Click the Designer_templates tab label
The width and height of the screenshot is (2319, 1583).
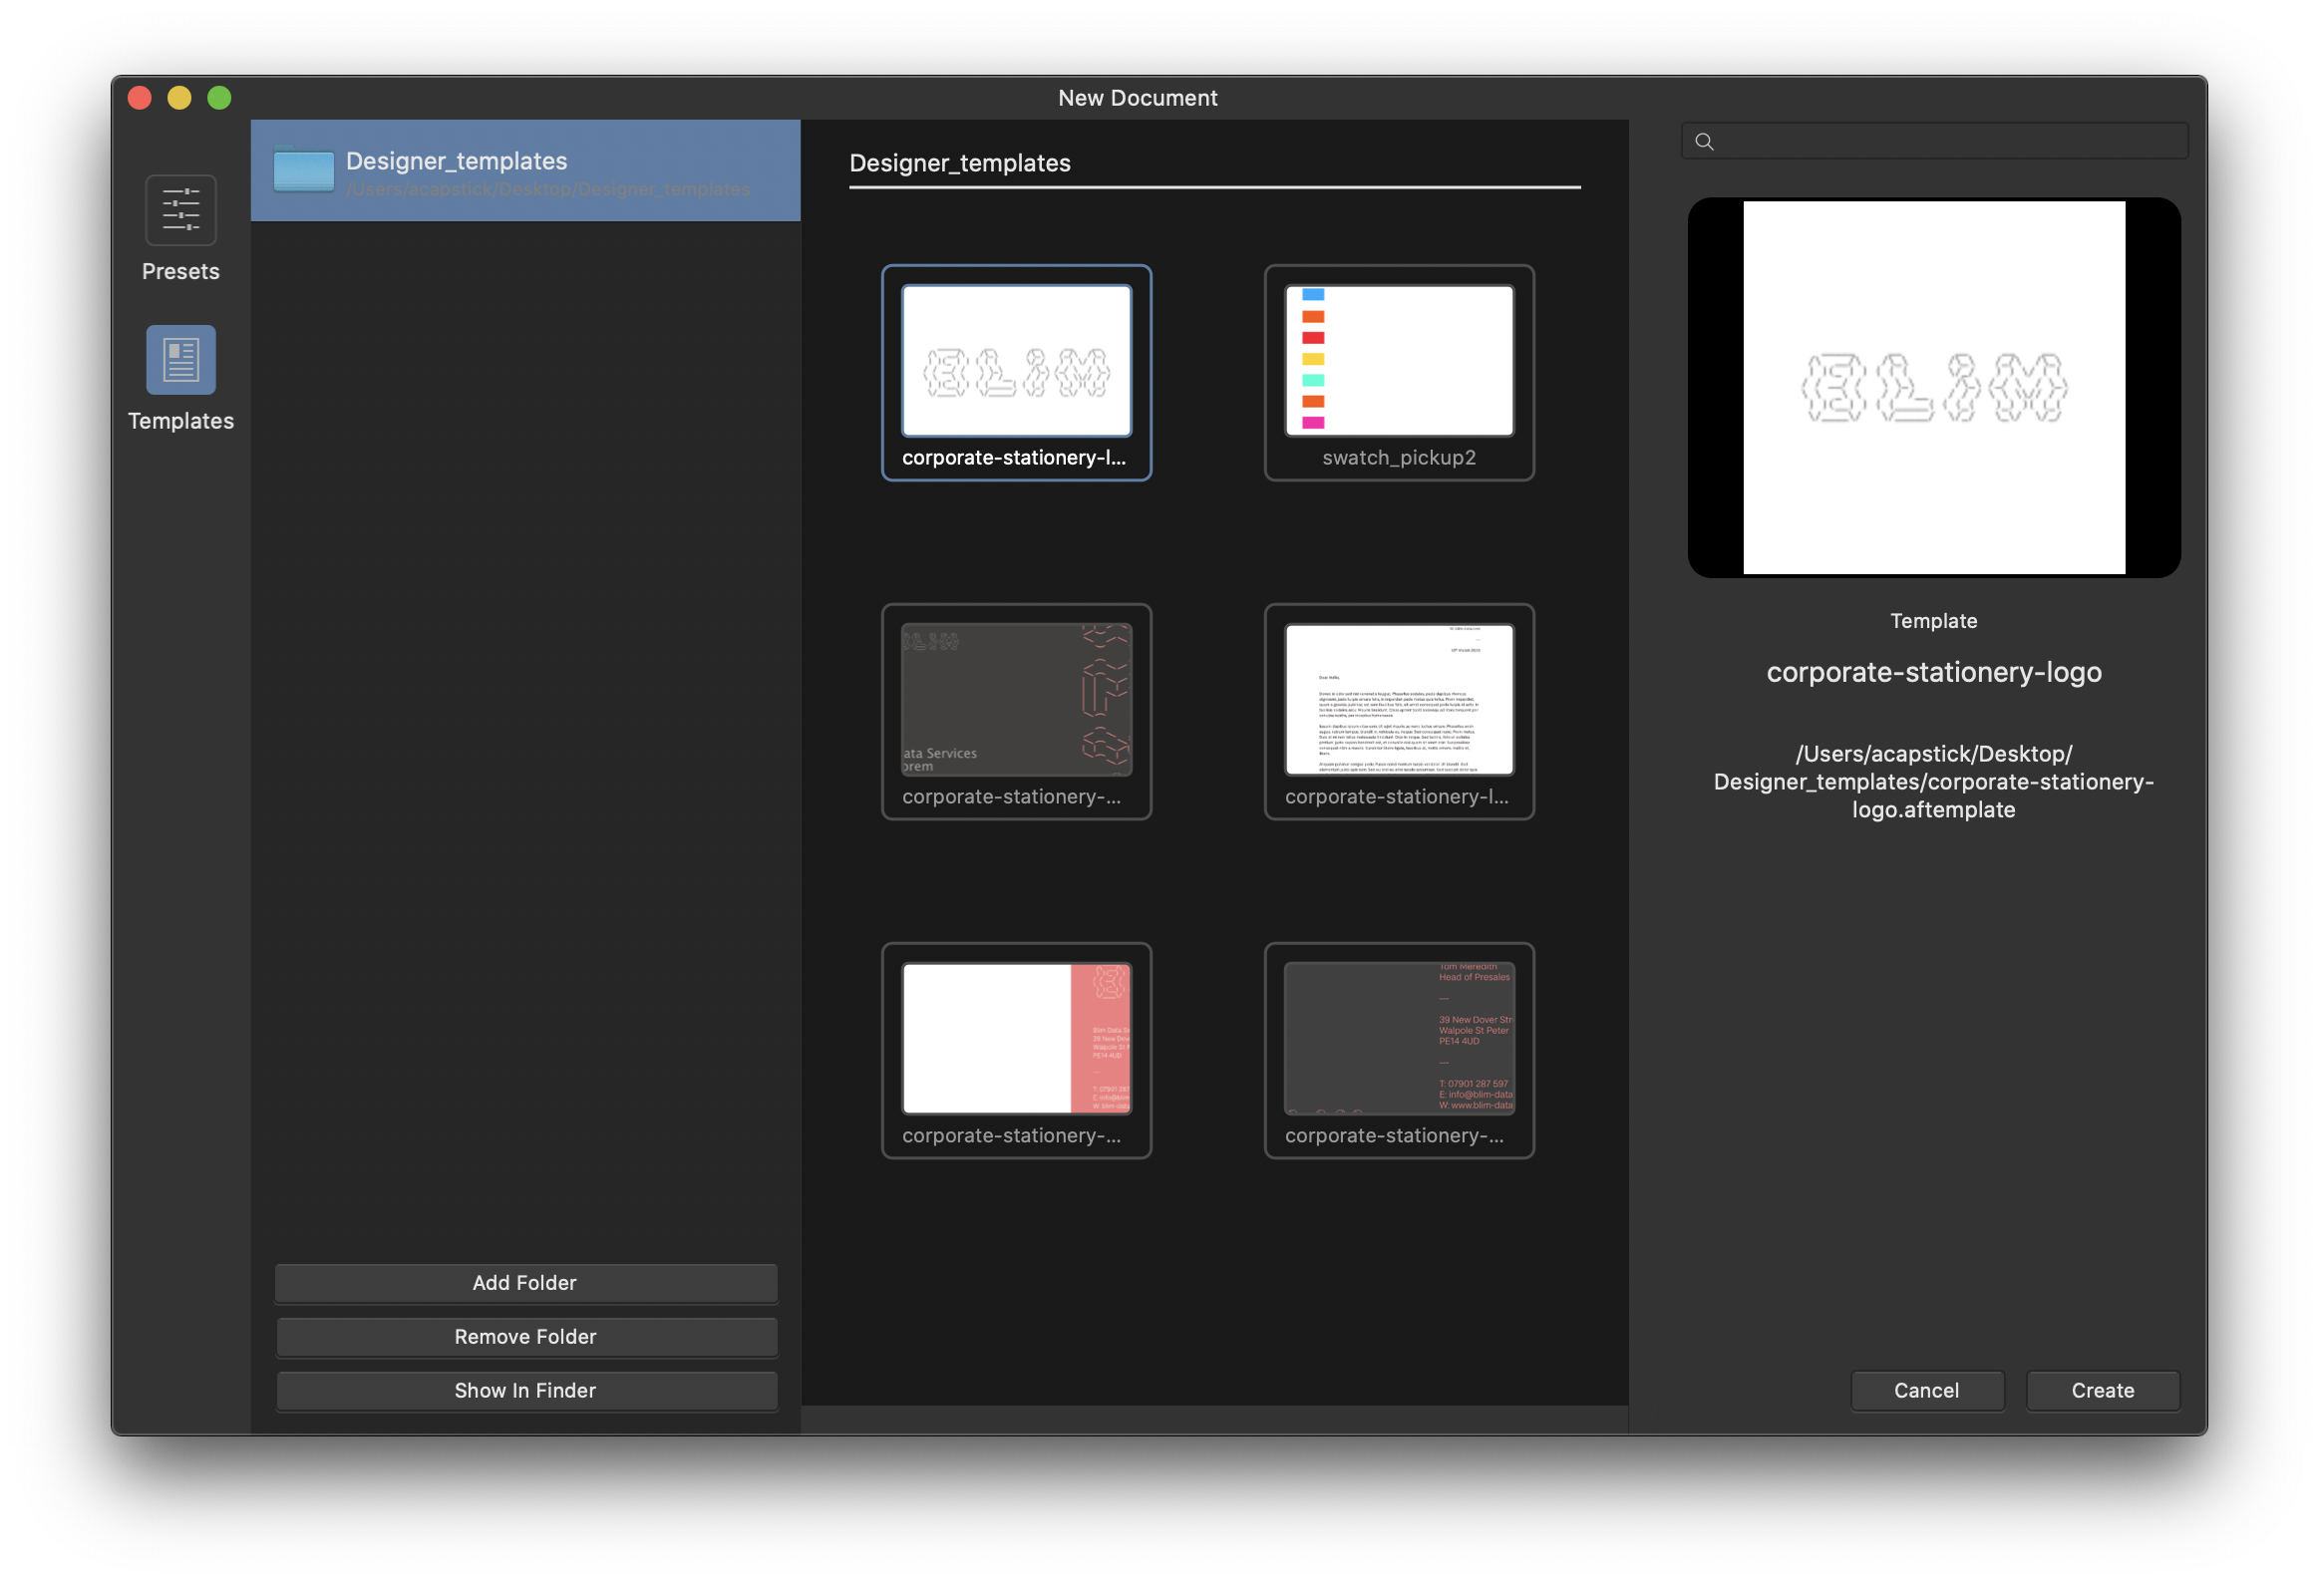click(x=959, y=160)
